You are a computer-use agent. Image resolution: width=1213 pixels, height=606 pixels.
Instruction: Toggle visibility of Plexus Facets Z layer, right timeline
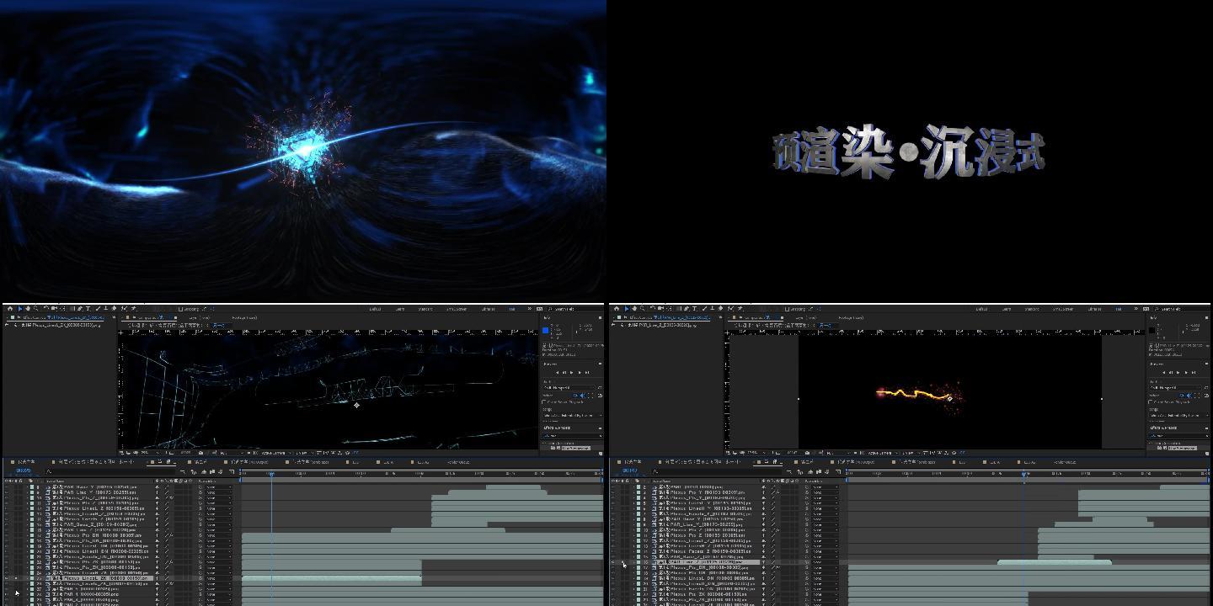click(612, 551)
